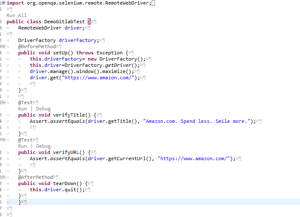Click the throws Exception clause
This screenshot has height=217, width=300.
pyautogui.click(x=99, y=53)
